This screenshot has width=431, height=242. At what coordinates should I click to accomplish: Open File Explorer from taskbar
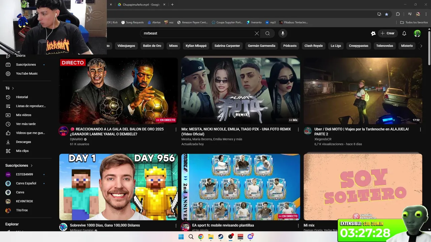211,237
